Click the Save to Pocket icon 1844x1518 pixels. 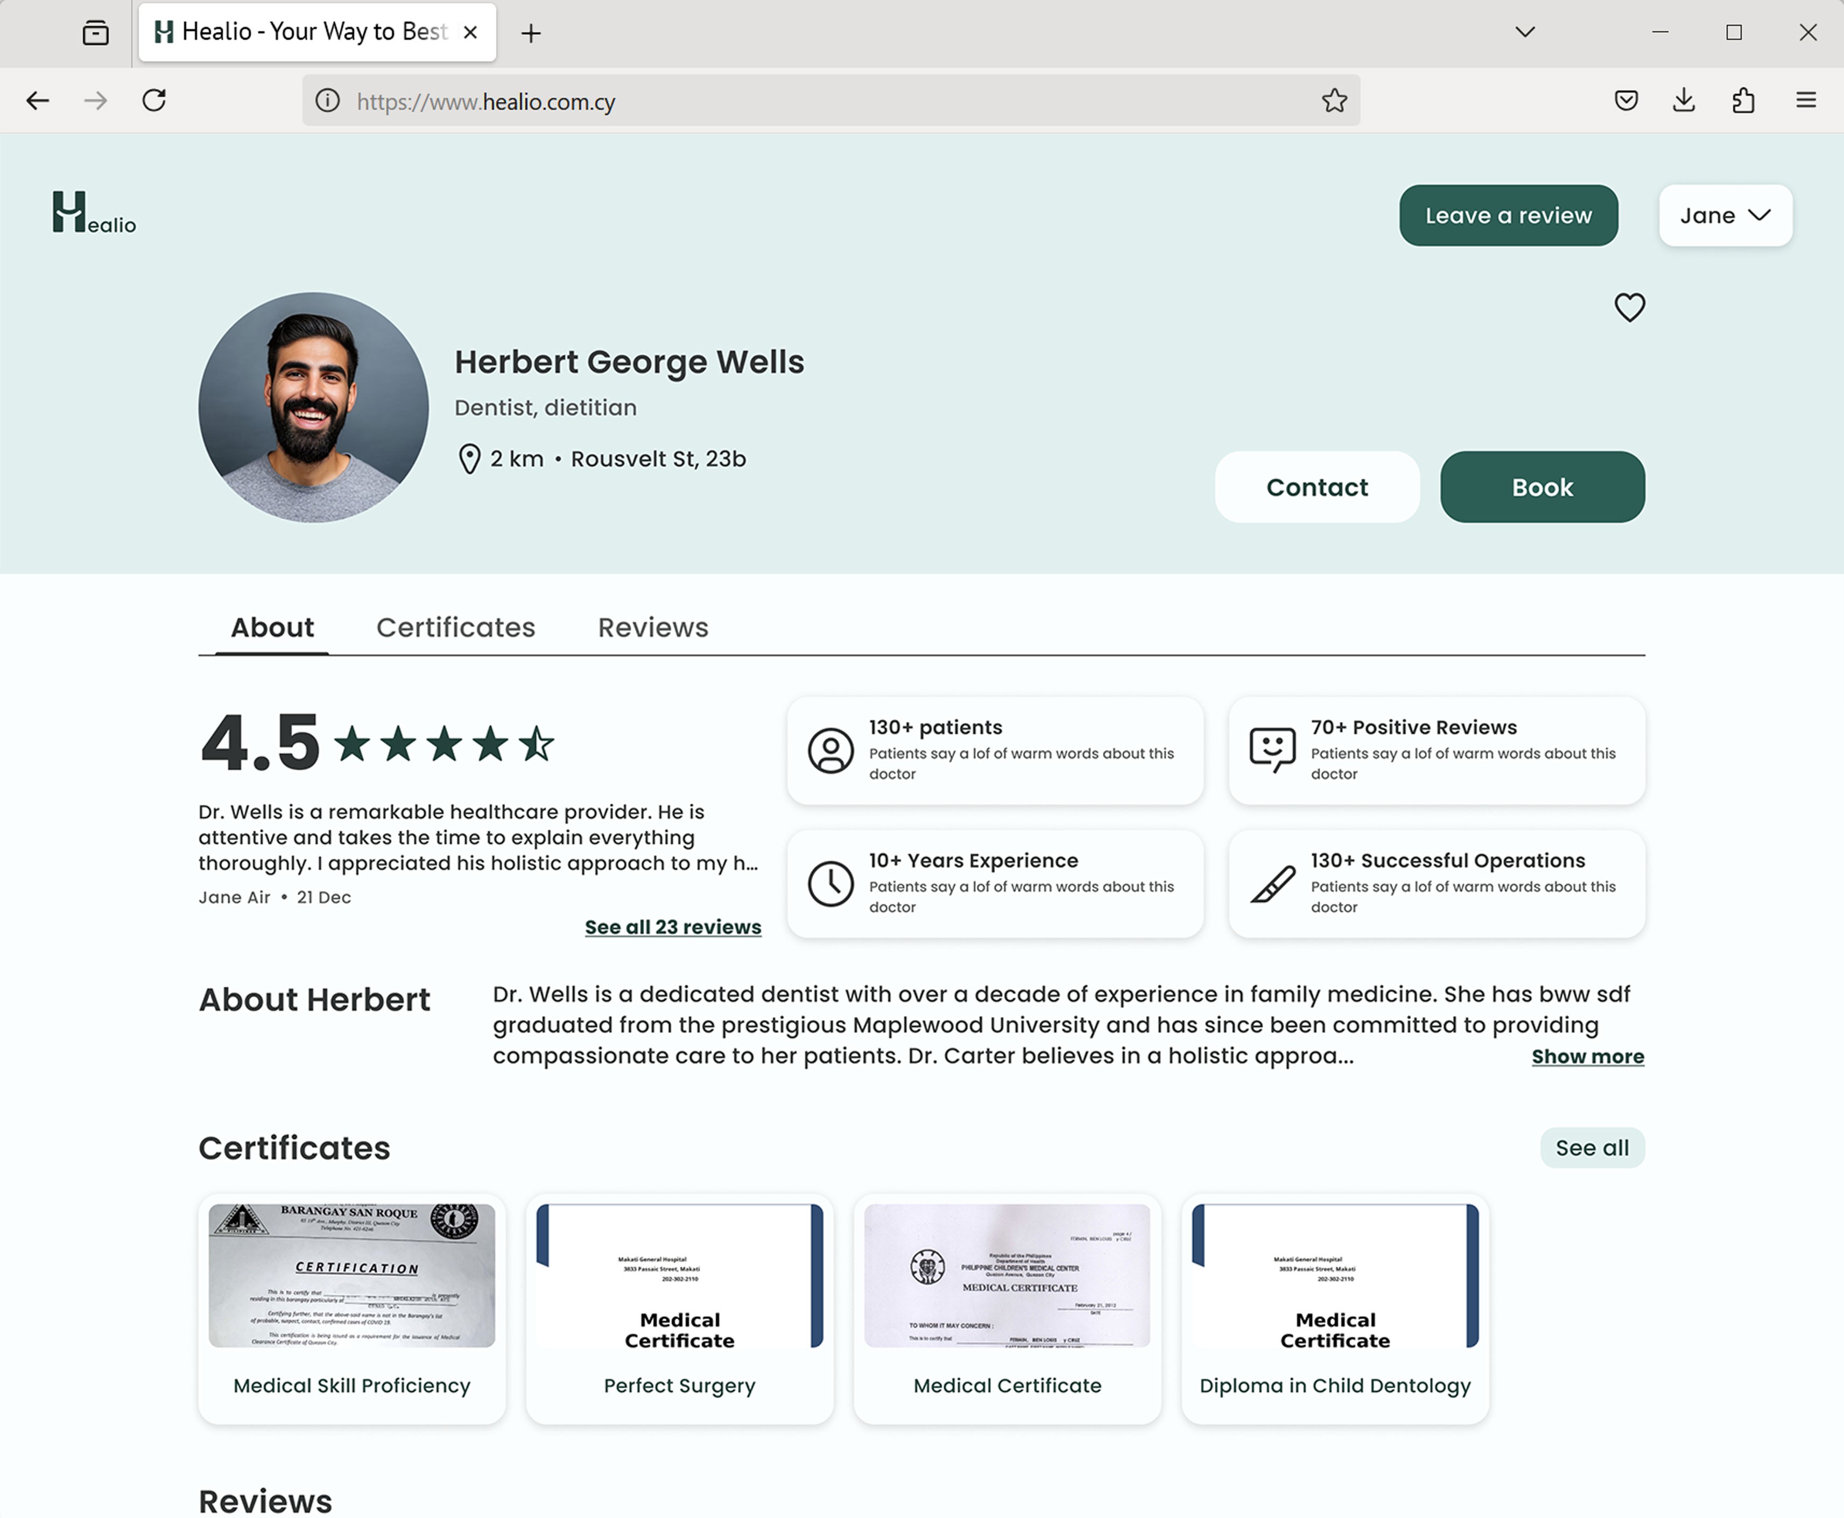[x=1625, y=101]
